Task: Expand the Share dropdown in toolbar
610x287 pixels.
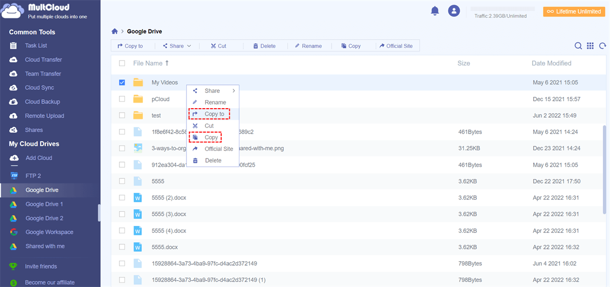Action: (177, 46)
